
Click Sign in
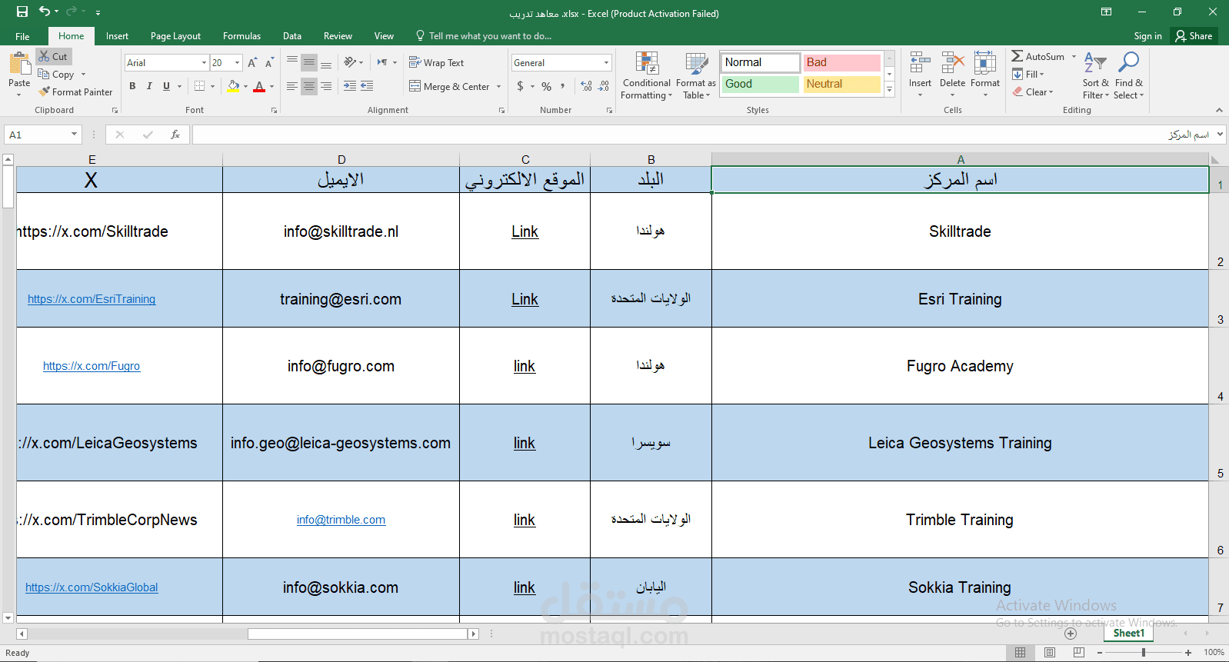pos(1147,36)
